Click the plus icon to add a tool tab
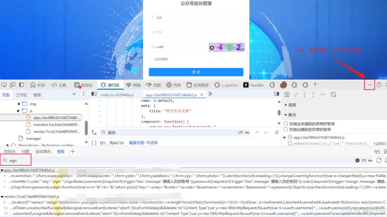The image size is (387, 217). tap(315, 84)
